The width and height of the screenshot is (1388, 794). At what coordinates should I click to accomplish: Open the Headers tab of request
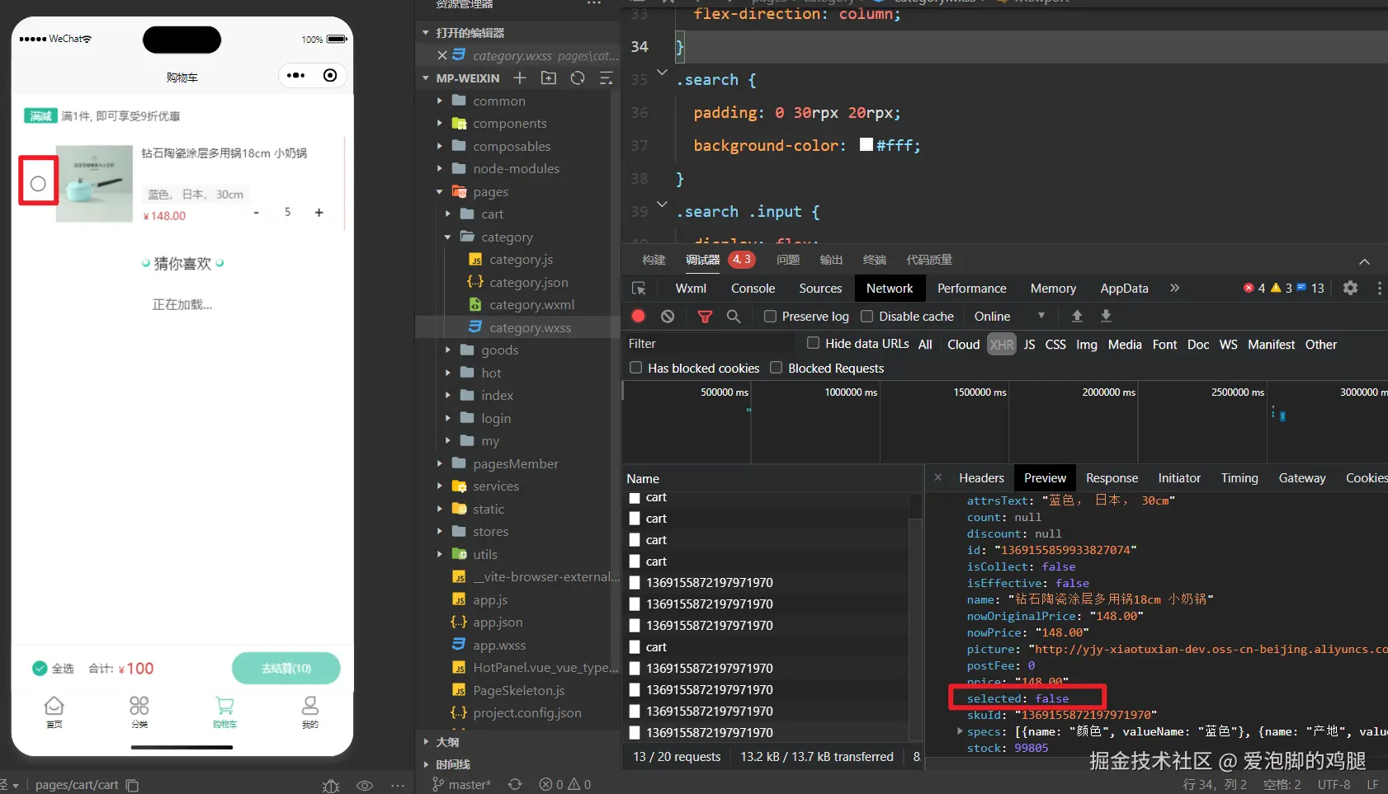tap(981, 477)
